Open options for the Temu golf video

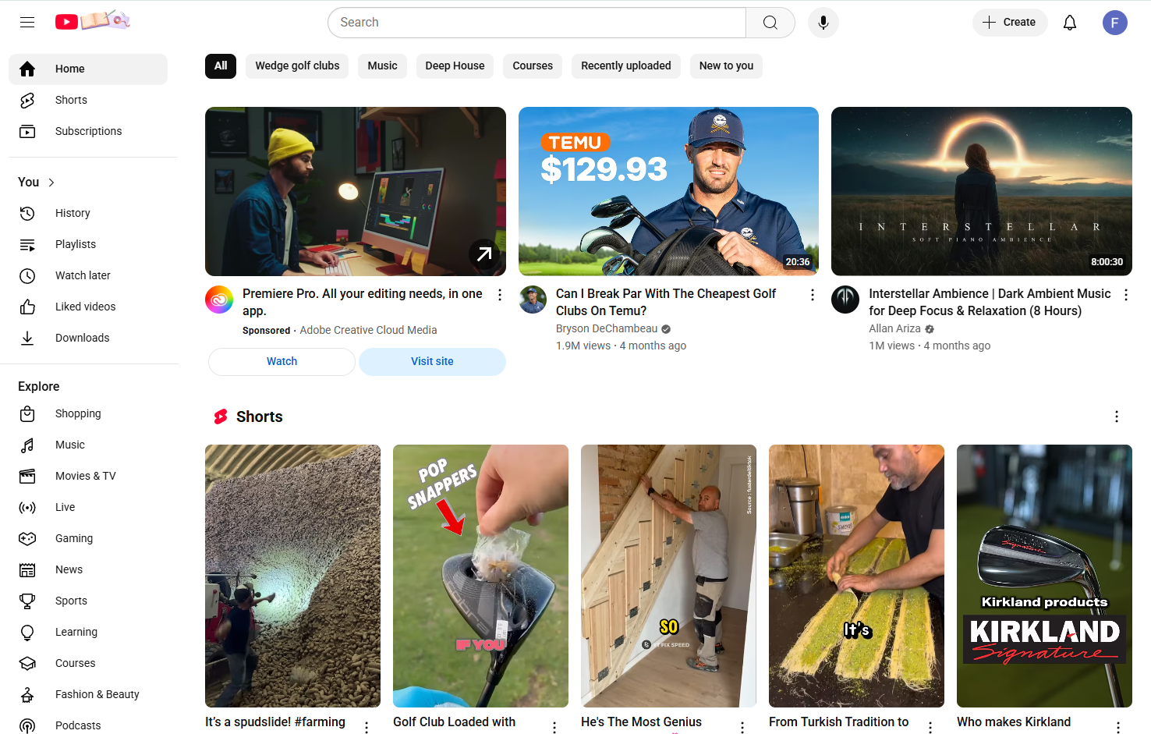click(813, 295)
